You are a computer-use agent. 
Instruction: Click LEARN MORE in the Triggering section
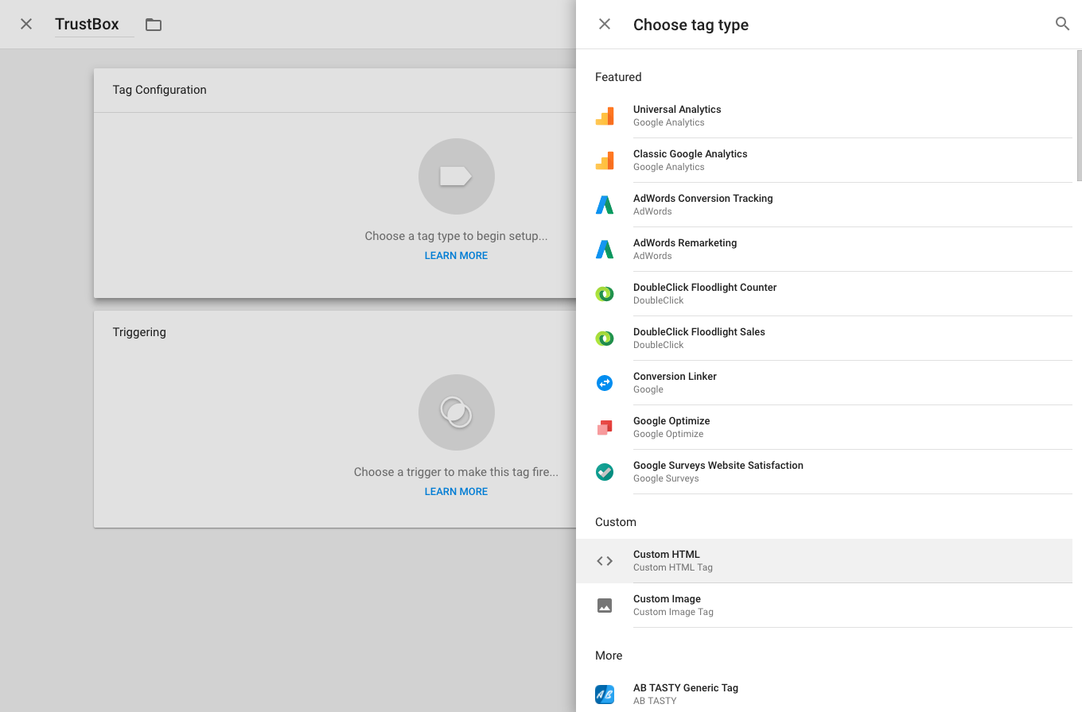click(456, 491)
